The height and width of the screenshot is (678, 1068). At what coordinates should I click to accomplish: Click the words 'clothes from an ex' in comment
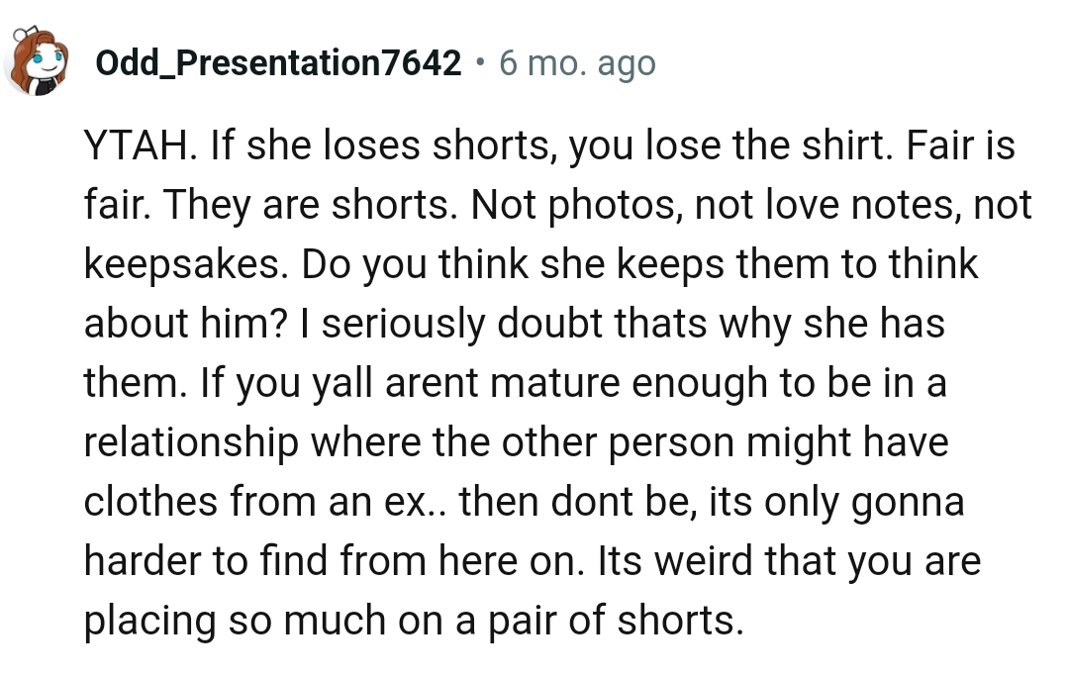coord(256,501)
